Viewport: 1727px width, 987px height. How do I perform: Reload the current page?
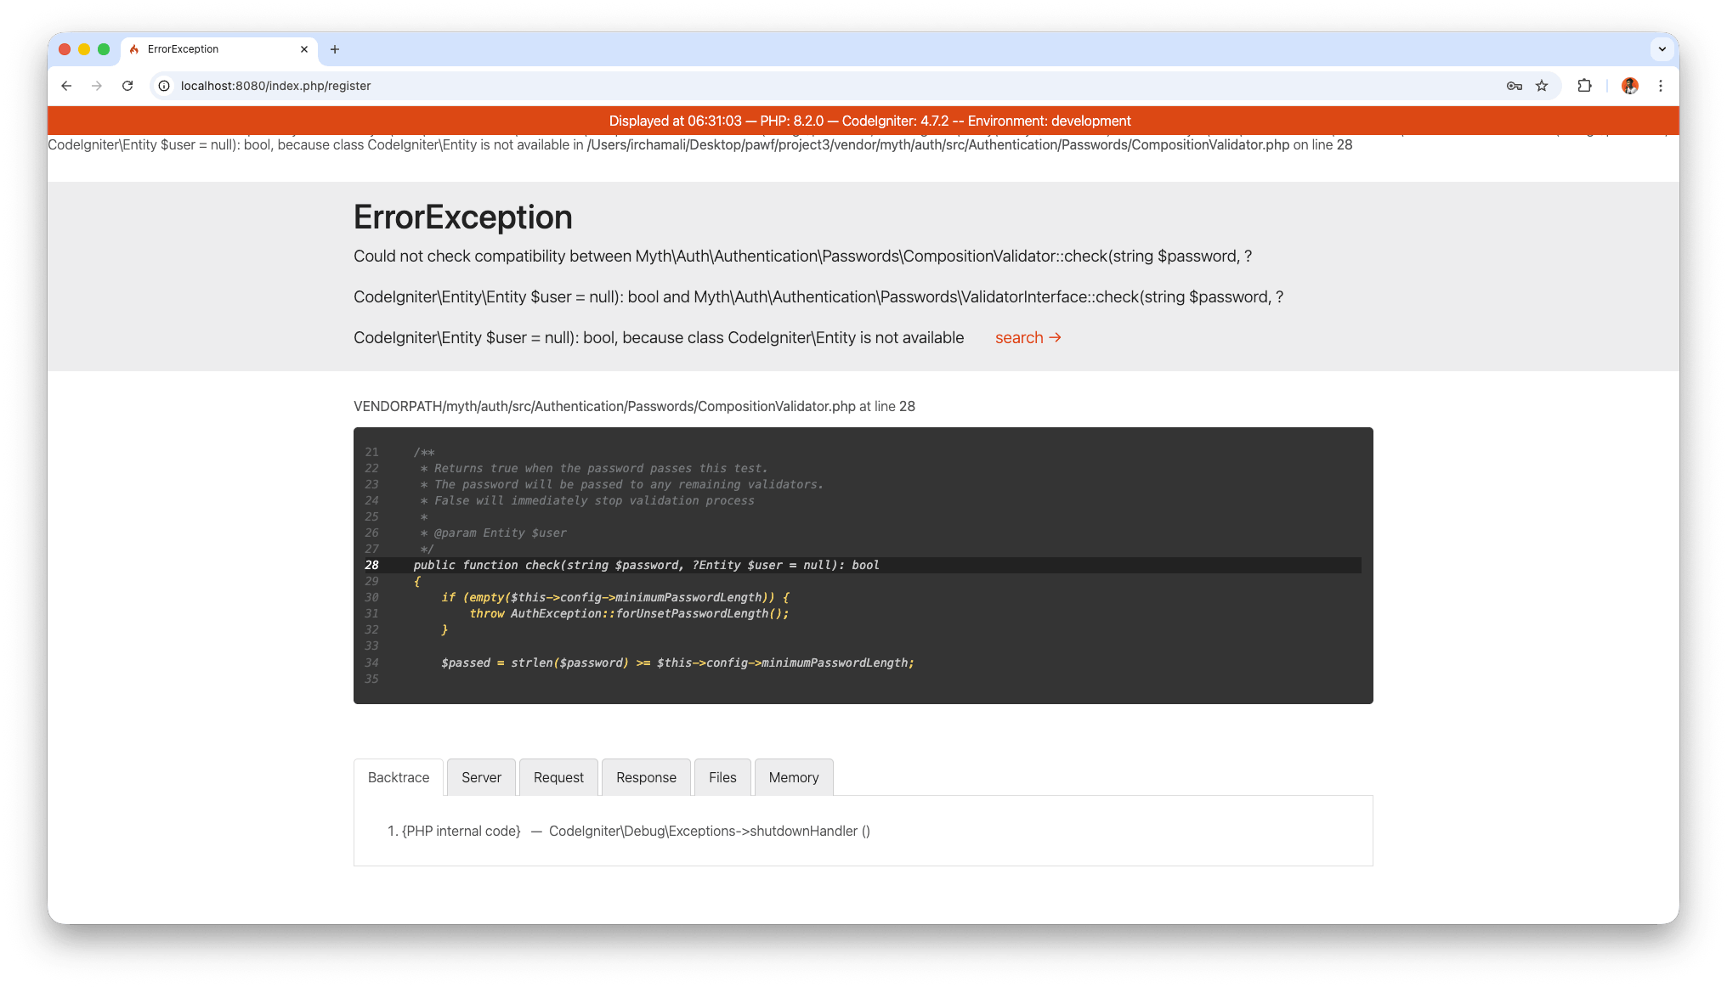point(127,86)
